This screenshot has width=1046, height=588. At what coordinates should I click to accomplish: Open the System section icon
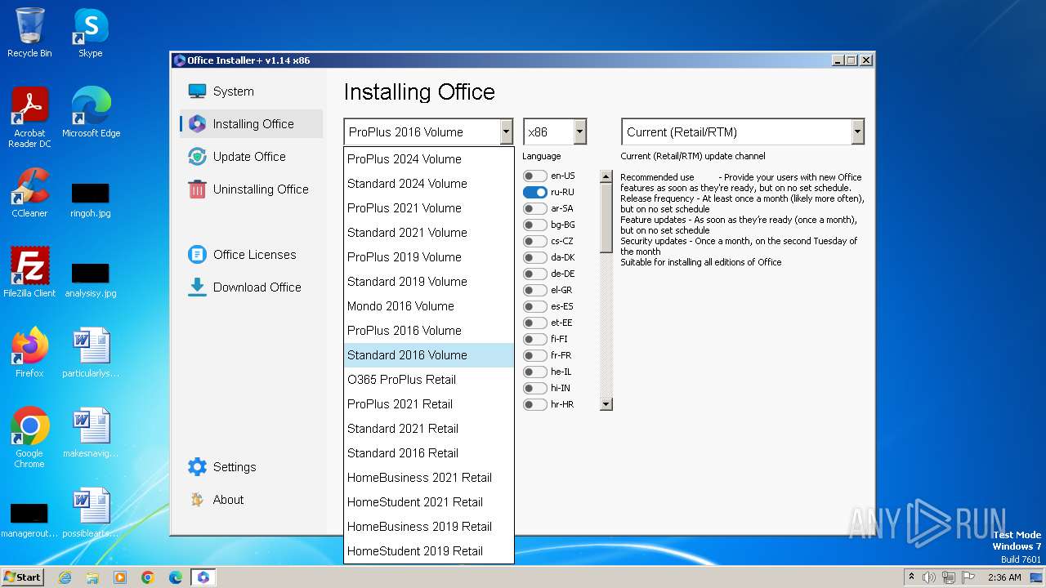[197, 91]
